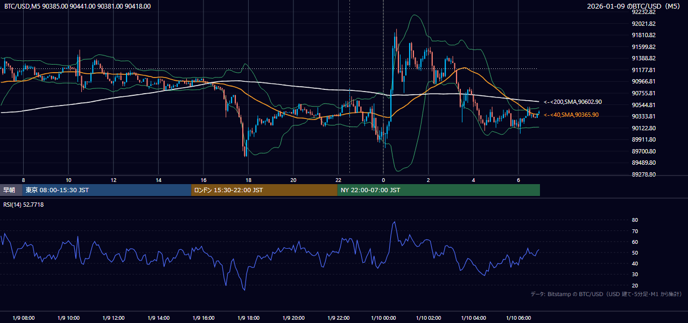Pick the RSI level 40 label
The width and height of the screenshot is (688, 323).
point(635,263)
